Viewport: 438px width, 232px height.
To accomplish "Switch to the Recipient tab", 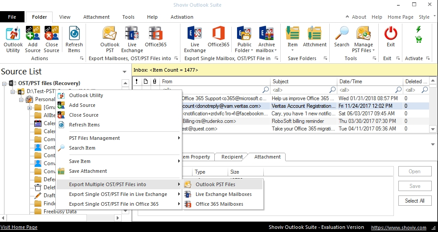I will click(232, 157).
